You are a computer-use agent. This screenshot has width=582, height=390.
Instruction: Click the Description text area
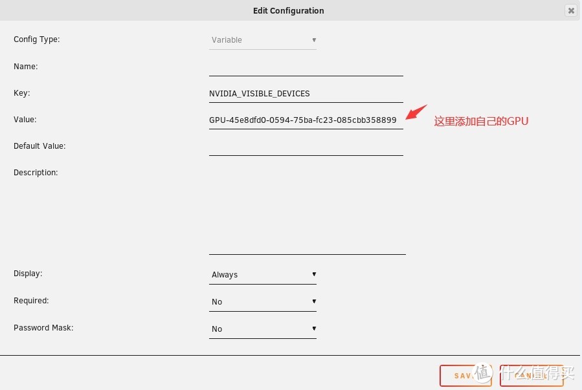tap(308, 210)
